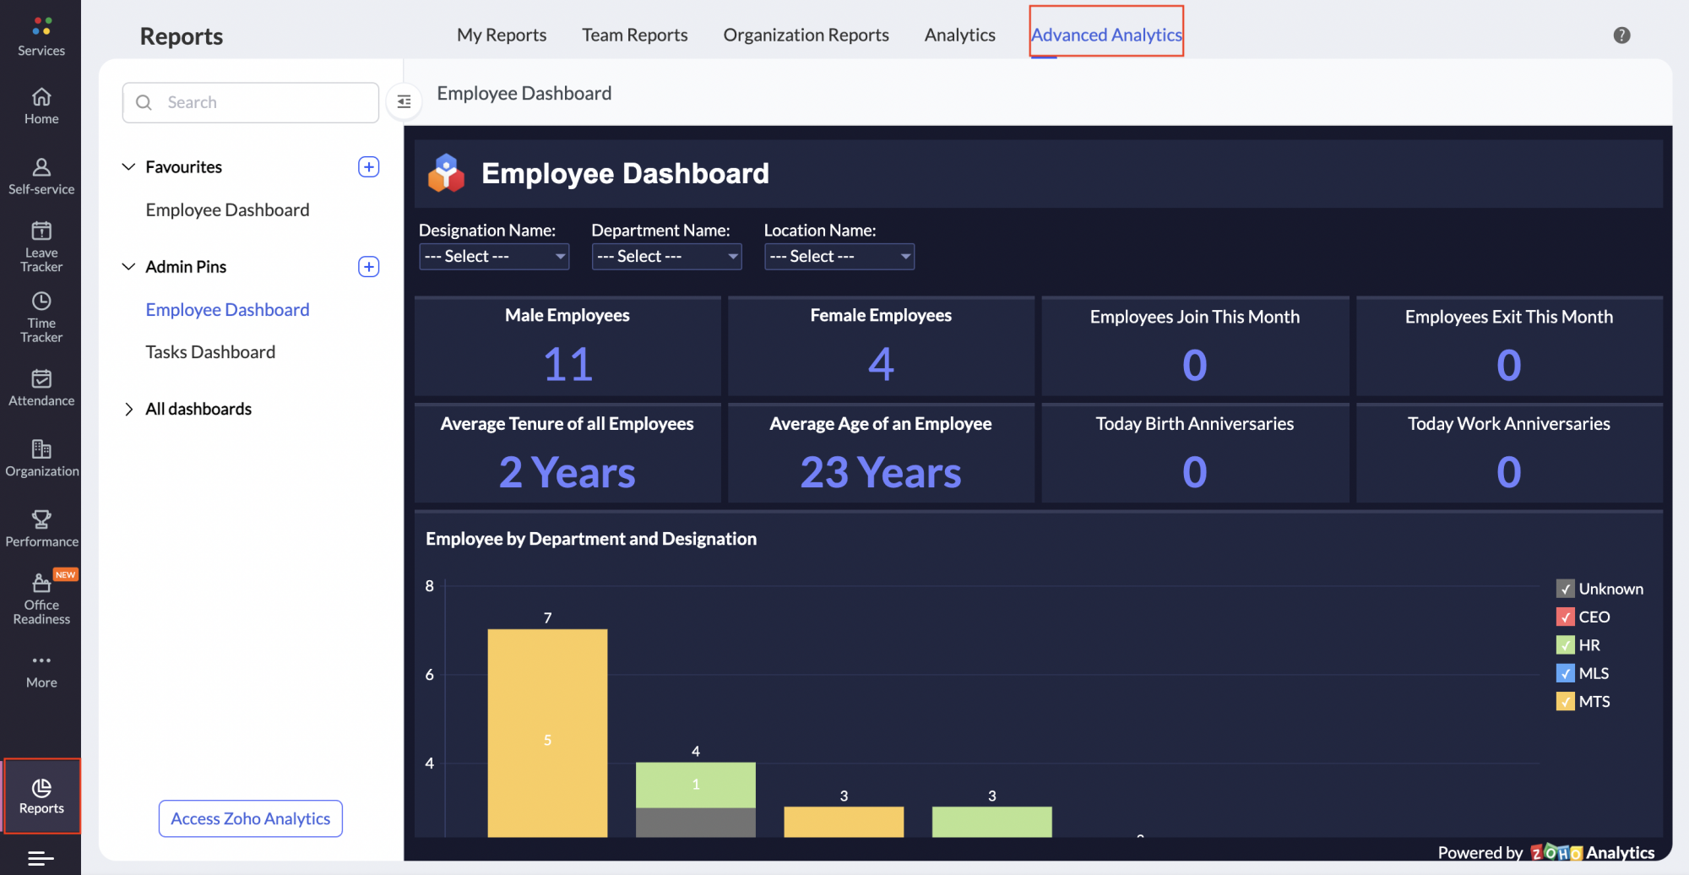
Task: Open Self-service module
Action: [x=41, y=177]
